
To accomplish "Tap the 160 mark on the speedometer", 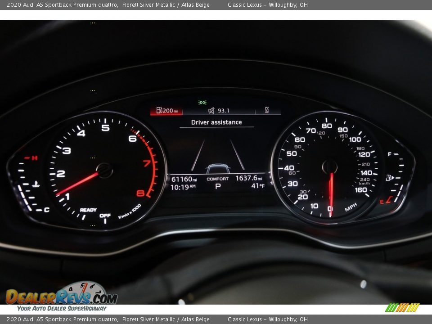I will [x=360, y=190].
